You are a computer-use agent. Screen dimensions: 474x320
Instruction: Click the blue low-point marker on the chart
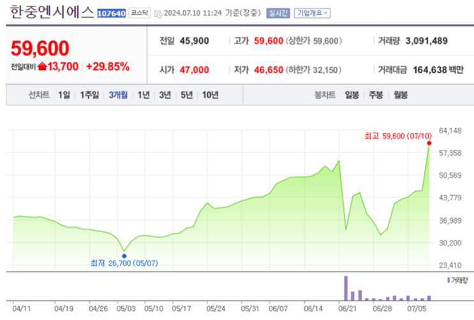(x=124, y=256)
